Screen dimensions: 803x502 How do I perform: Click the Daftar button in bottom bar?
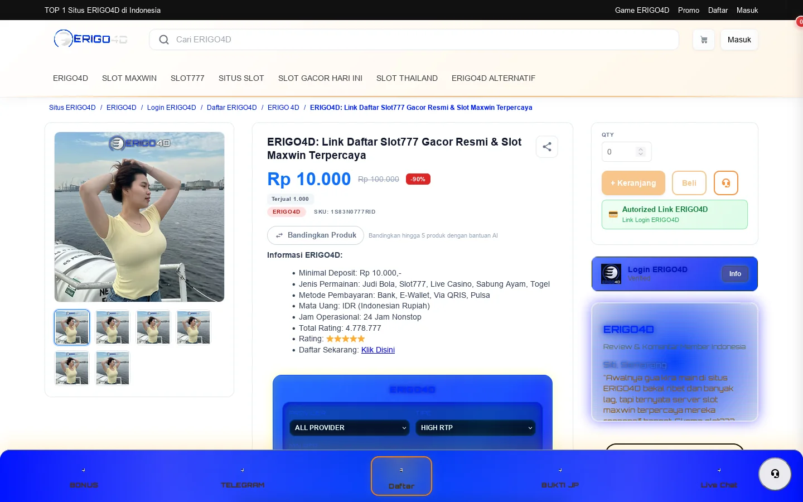401,476
